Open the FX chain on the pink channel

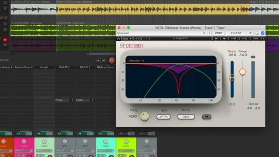coord(20,133)
